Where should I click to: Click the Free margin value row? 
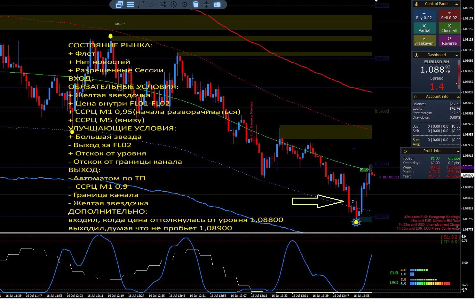coord(436,113)
